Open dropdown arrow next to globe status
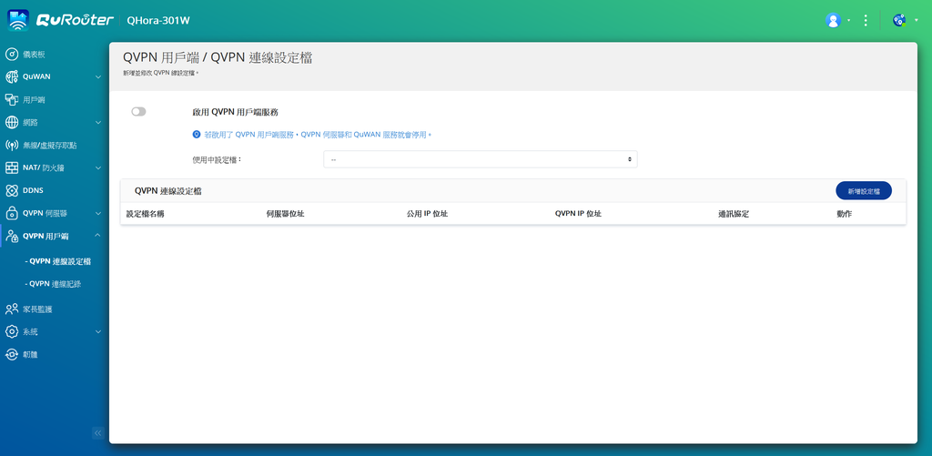Image resolution: width=932 pixels, height=456 pixels. [x=916, y=20]
